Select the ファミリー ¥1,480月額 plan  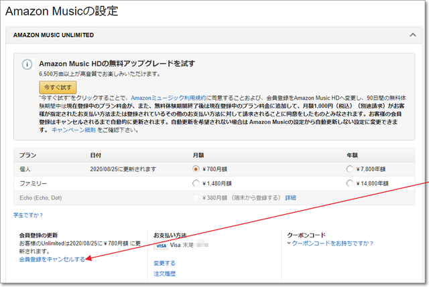click(x=196, y=183)
